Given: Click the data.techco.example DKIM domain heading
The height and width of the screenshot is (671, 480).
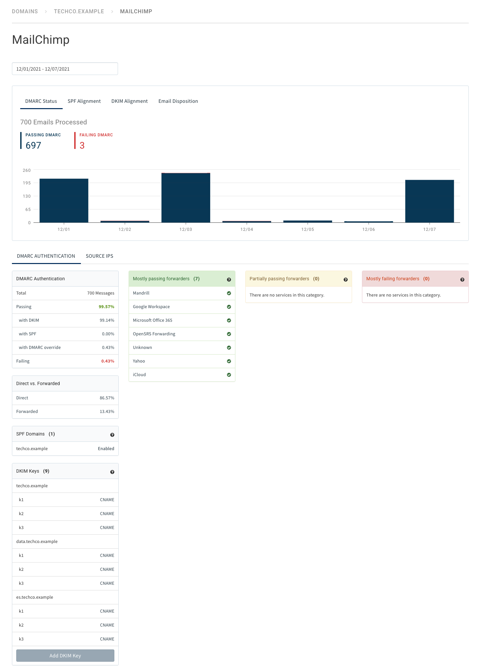Looking at the screenshot, I should pyautogui.click(x=37, y=542).
